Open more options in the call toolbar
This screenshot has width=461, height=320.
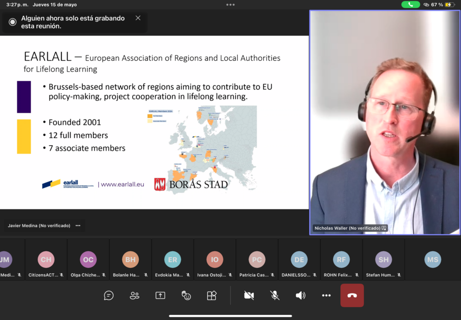point(326,295)
